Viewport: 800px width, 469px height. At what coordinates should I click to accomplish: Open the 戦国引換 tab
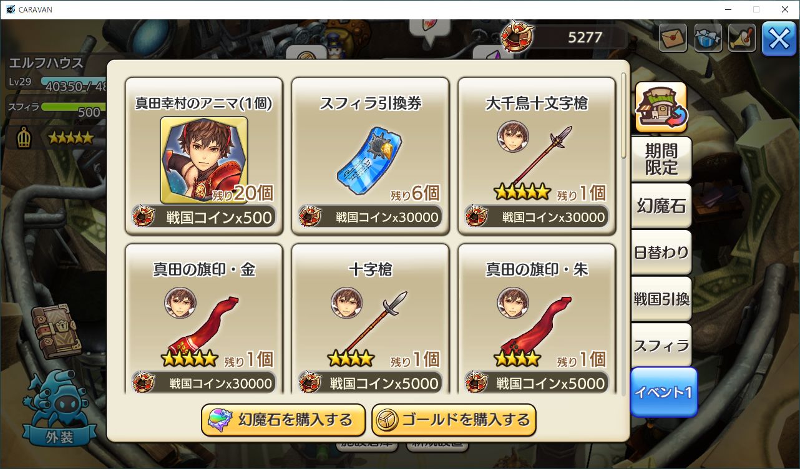pos(661,299)
